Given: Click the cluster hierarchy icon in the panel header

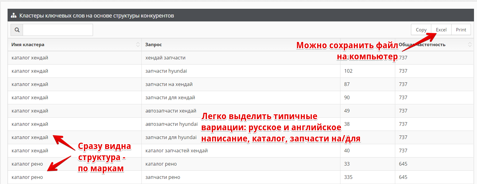Looking at the screenshot, I should pos(14,15).
